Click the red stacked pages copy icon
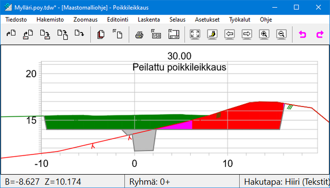The width and height of the screenshot is (330, 188). (x=101, y=35)
